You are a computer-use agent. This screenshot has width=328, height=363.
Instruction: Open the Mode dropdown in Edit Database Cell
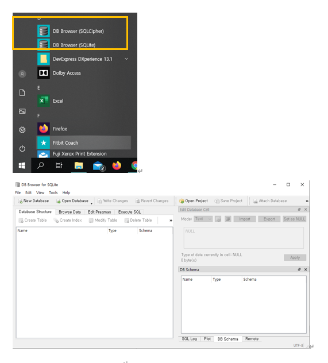pyautogui.click(x=203, y=219)
